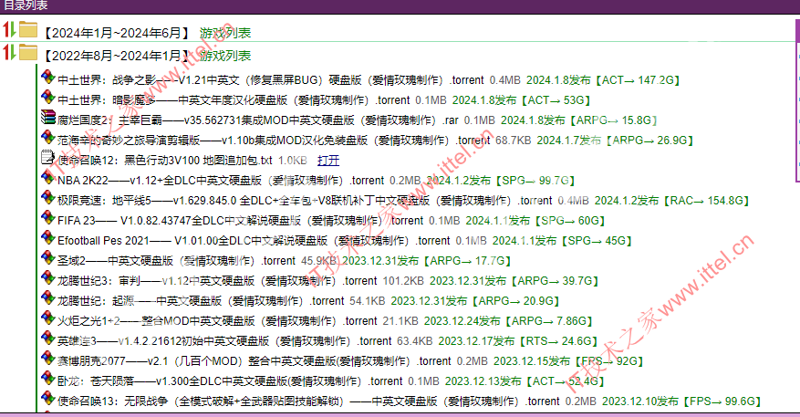Click the 【ARPG→ 7.86G】 size tag
This screenshot has width=800, height=417.
click(x=548, y=321)
